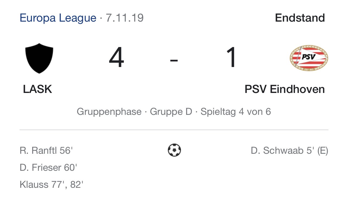Click PSV's score of 1

tap(231, 58)
